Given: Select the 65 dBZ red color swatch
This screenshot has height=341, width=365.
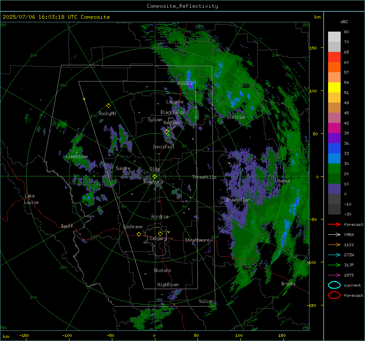Looking at the screenshot, I should (x=334, y=57).
